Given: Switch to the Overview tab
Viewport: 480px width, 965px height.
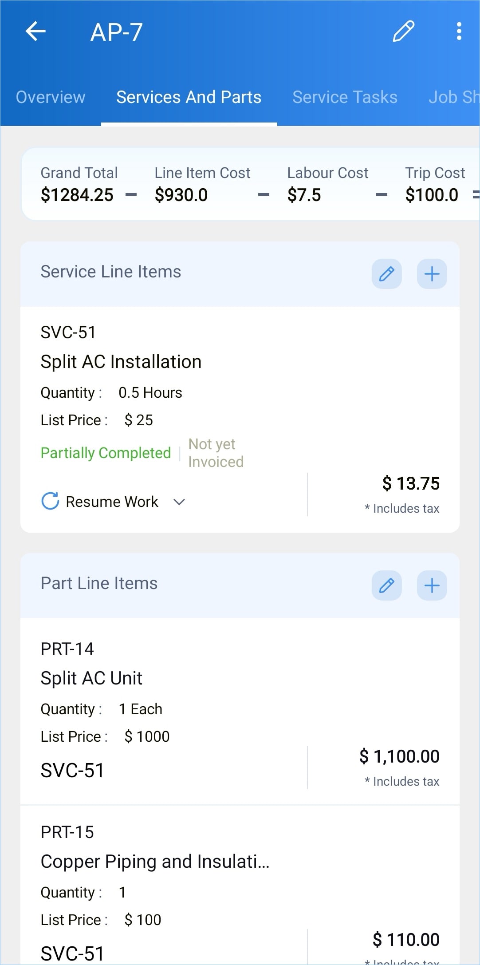Looking at the screenshot, I should coord(51,97).
